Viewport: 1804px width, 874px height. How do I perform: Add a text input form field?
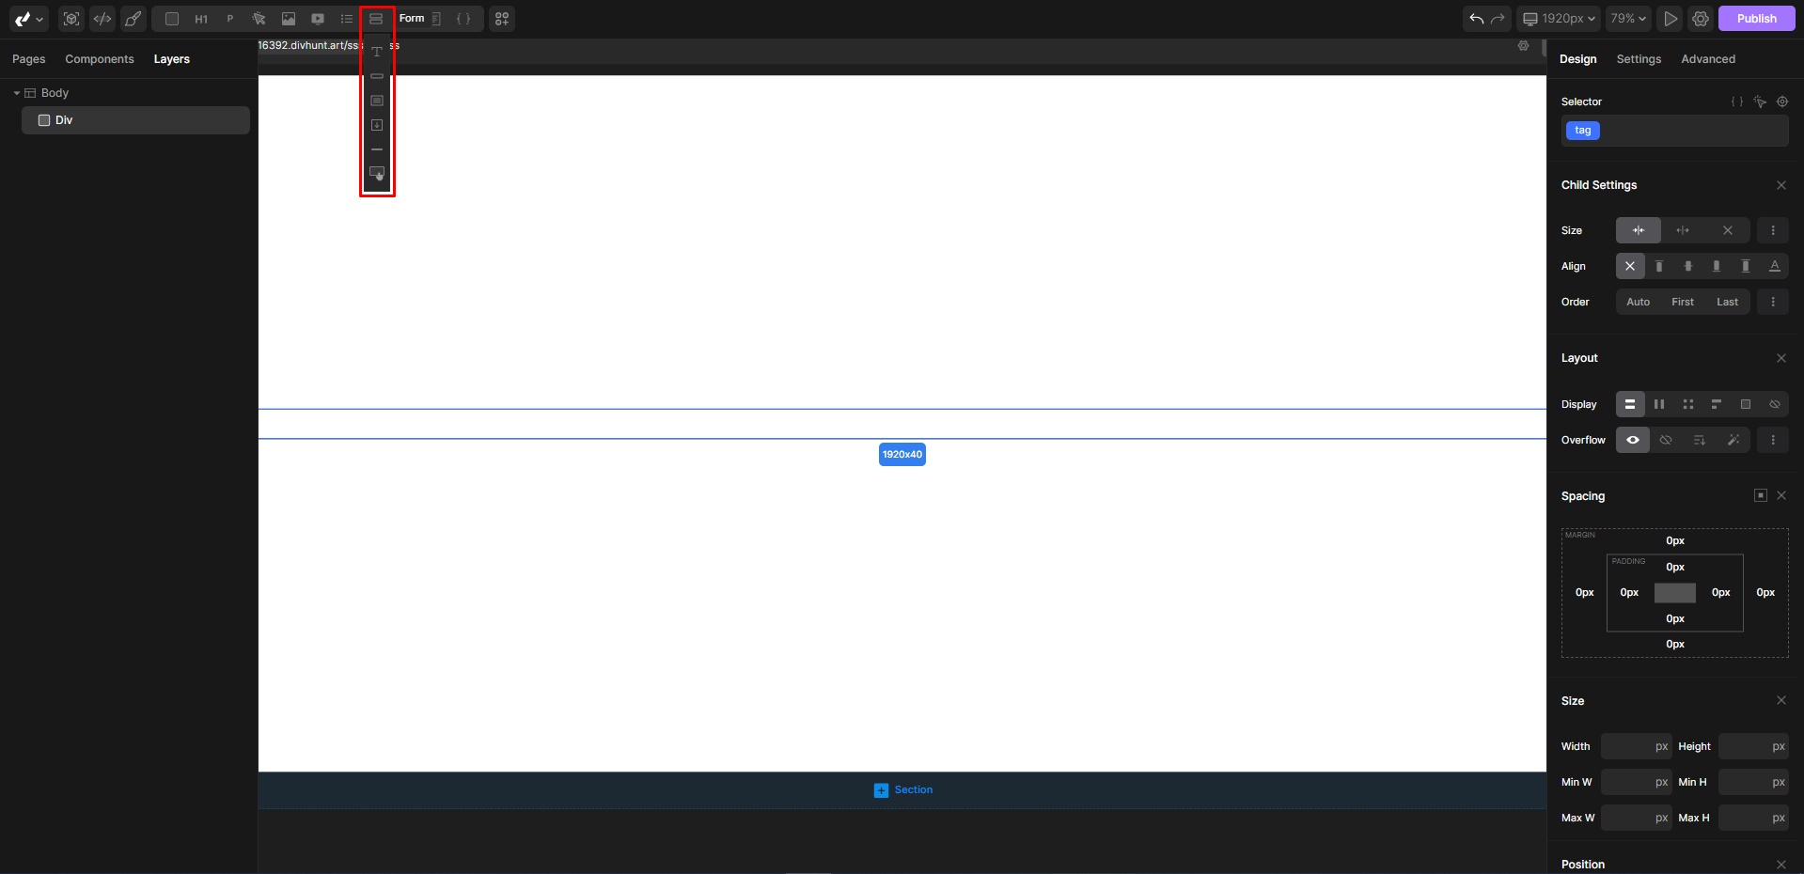click(377, 52)
